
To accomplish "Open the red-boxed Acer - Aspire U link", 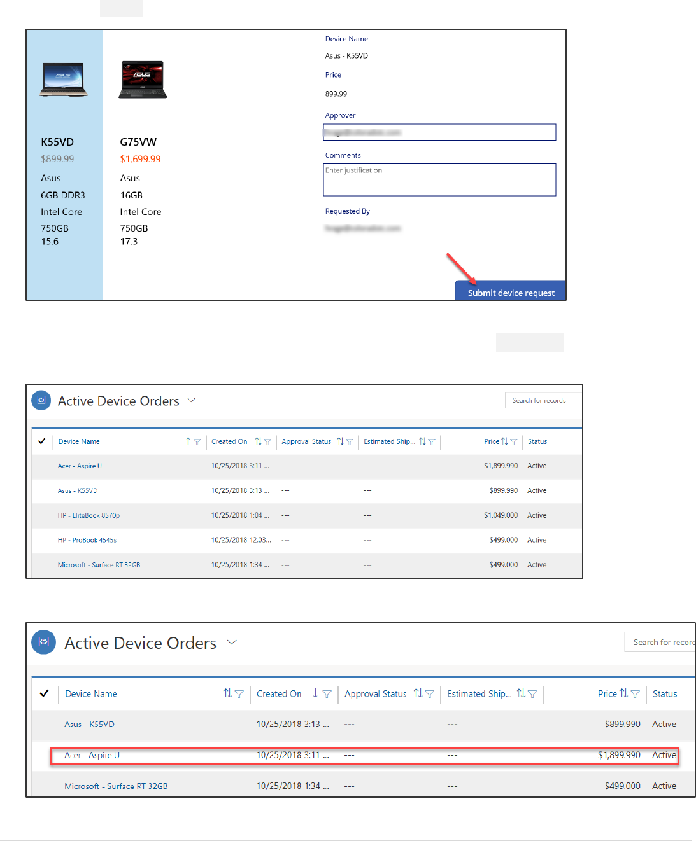I will click(x=92, y=755).
